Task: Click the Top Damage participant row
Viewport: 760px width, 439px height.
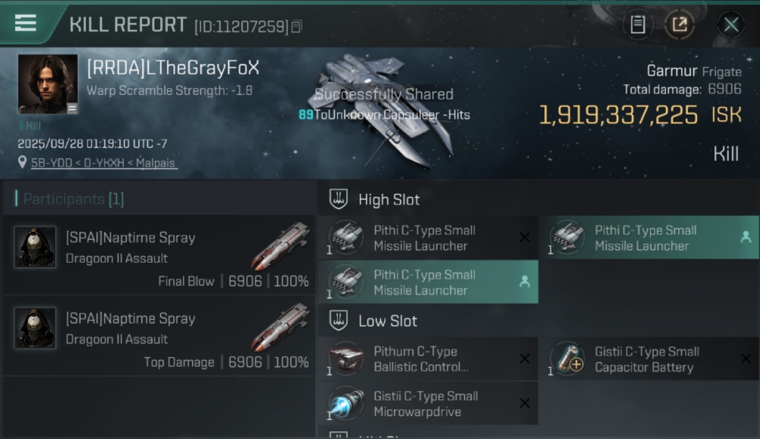Action: (x=159, y=335)
